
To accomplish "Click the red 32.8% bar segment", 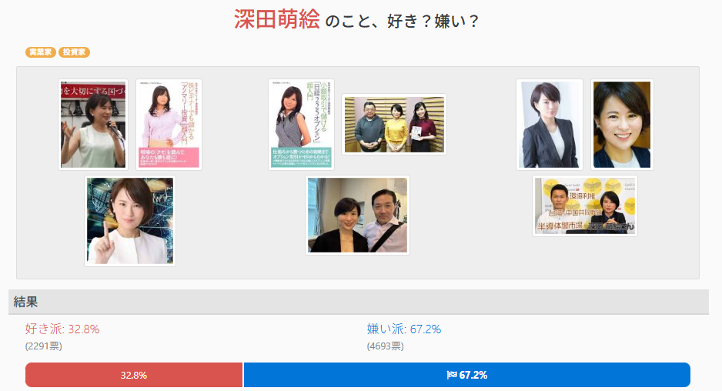I will coord(134,375).
